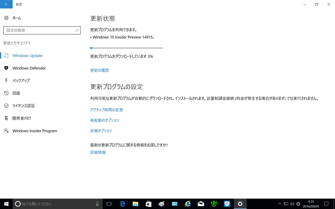Click the 更新とセキュリティ section label
335x209 pixels.
click(x=17, y=43)
